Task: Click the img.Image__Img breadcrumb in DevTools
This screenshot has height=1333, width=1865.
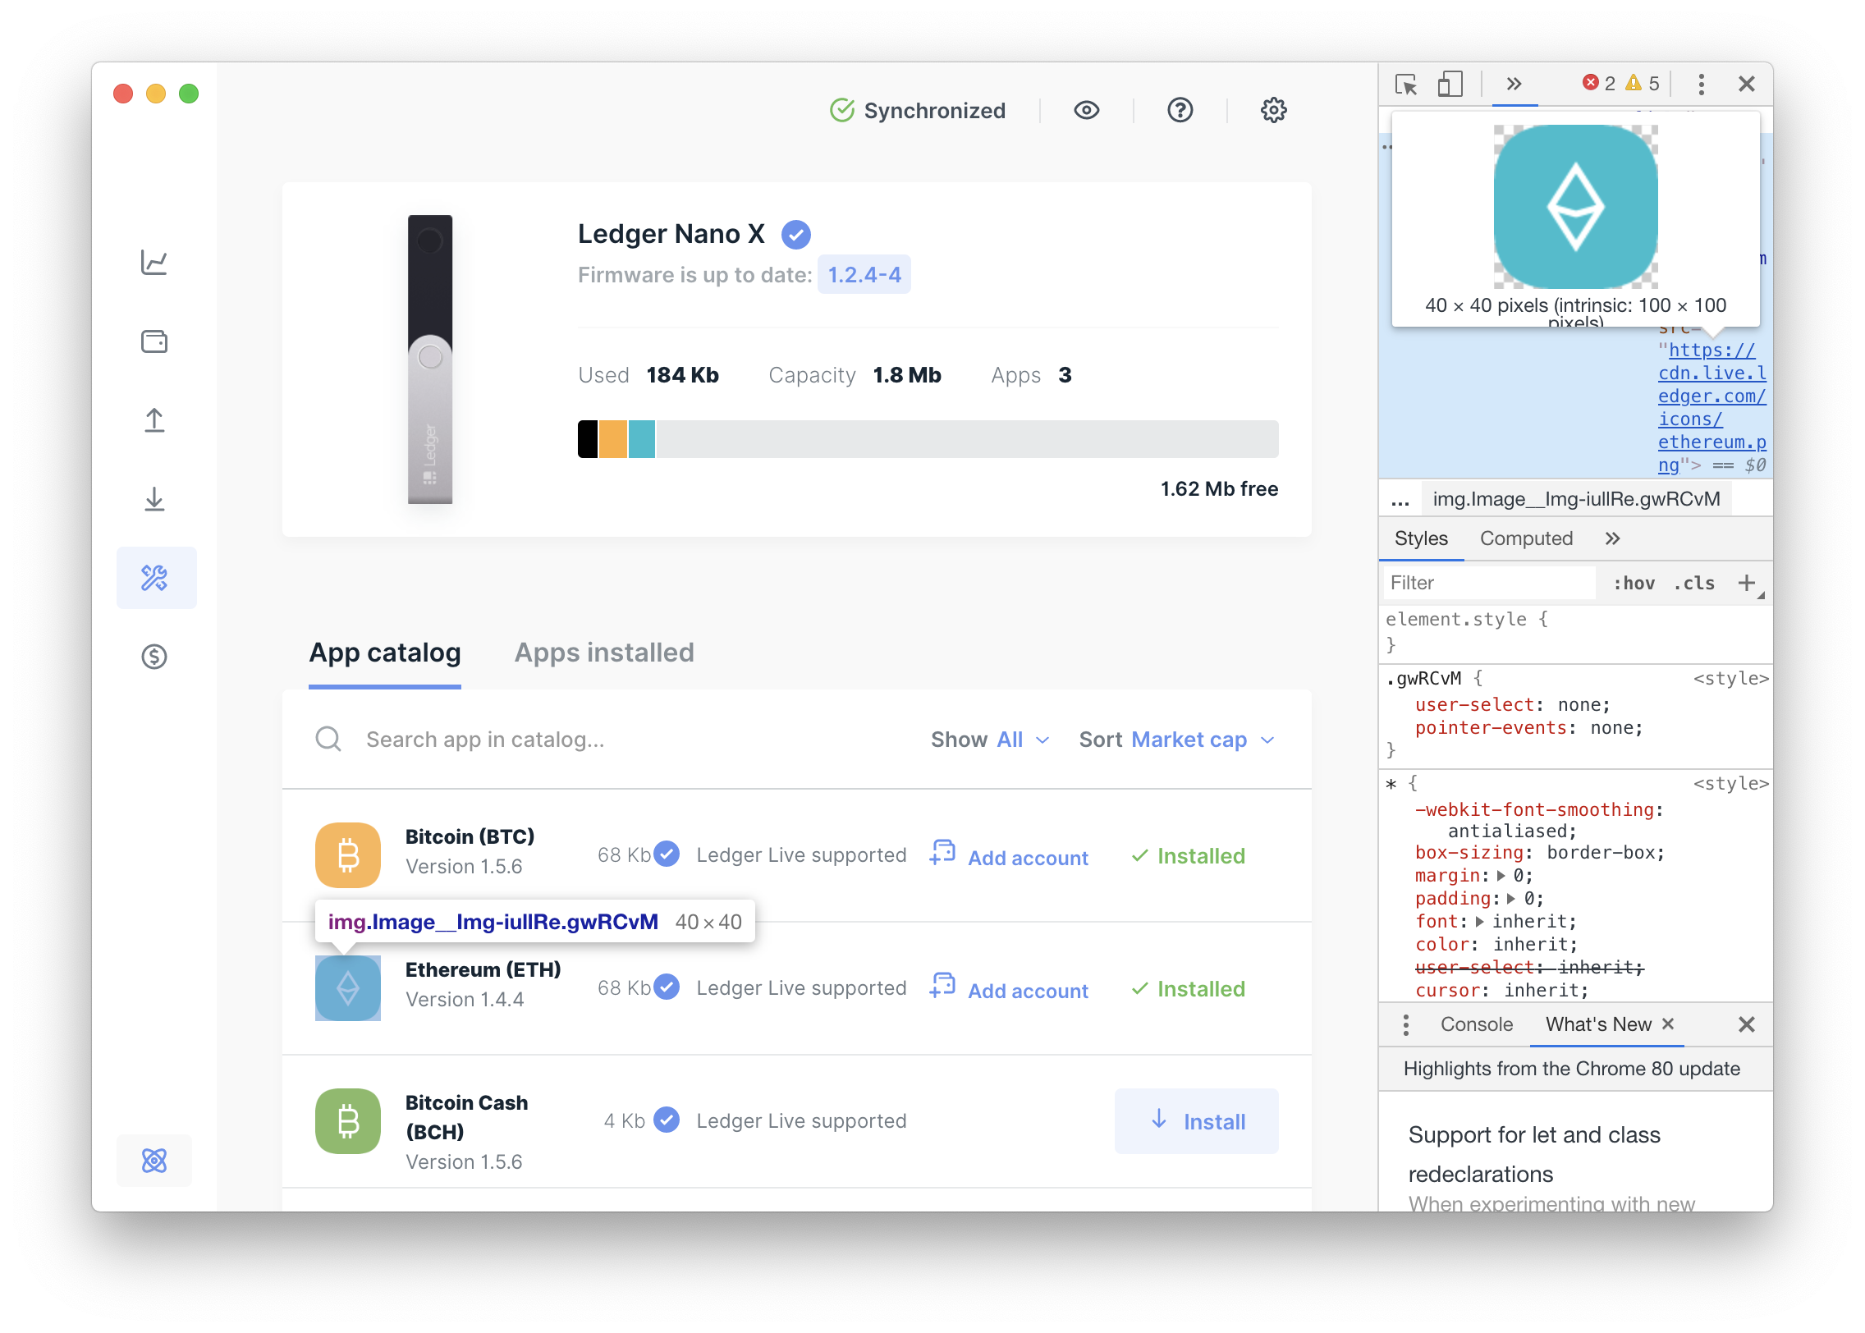Action: 1576,499
